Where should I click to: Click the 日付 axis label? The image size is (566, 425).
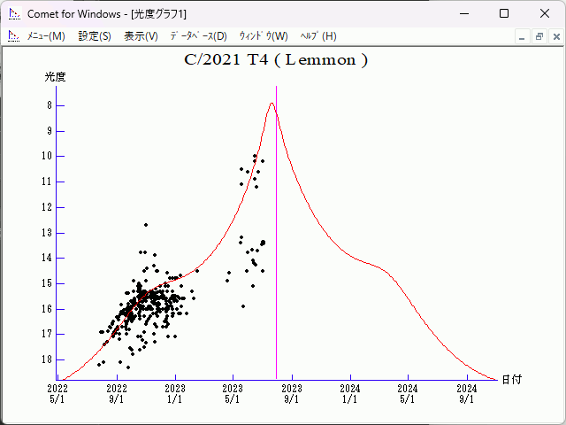click(x=512, y=380)
